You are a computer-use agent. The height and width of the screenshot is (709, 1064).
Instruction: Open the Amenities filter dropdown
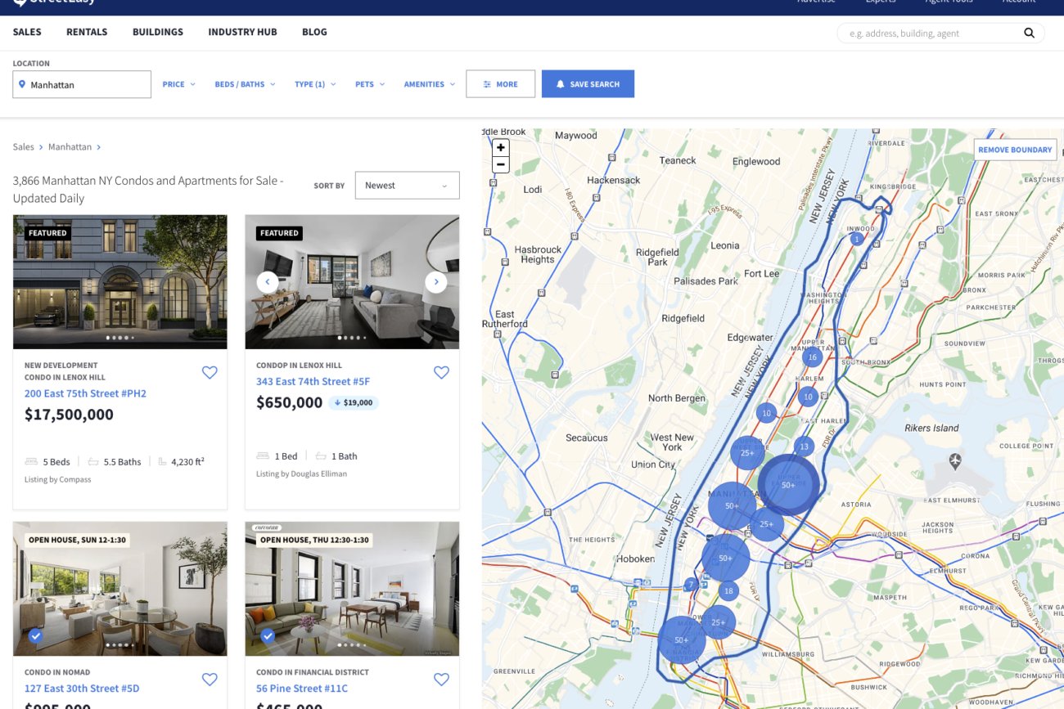pyautogui.click(x=430, y=84)
